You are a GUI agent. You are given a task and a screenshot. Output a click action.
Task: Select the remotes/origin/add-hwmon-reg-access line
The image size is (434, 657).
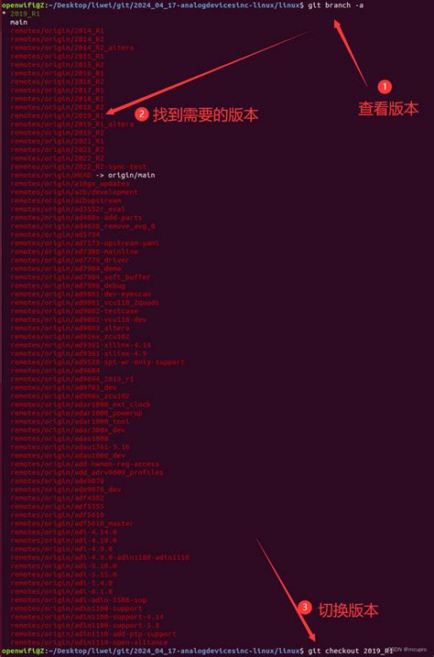click(x=85, y=464)
